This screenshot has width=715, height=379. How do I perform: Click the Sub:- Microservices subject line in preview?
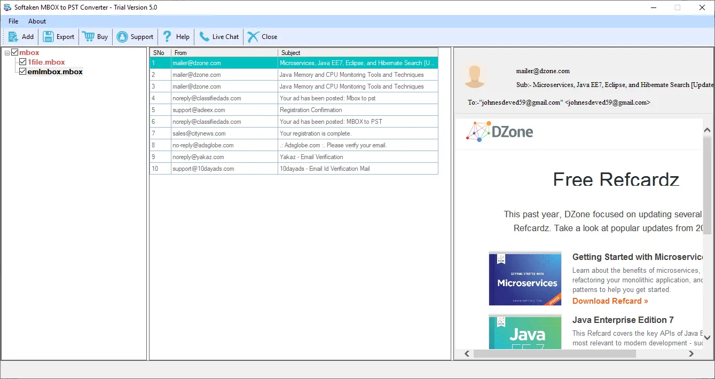pyautogui.click(x=615, y=85)
